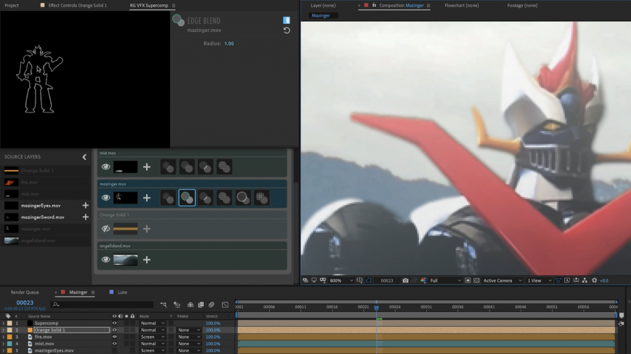Toggle transparency grid in viewer toolbar
Viewport: 631px width, 354px height.
click(x=476, y=281)
